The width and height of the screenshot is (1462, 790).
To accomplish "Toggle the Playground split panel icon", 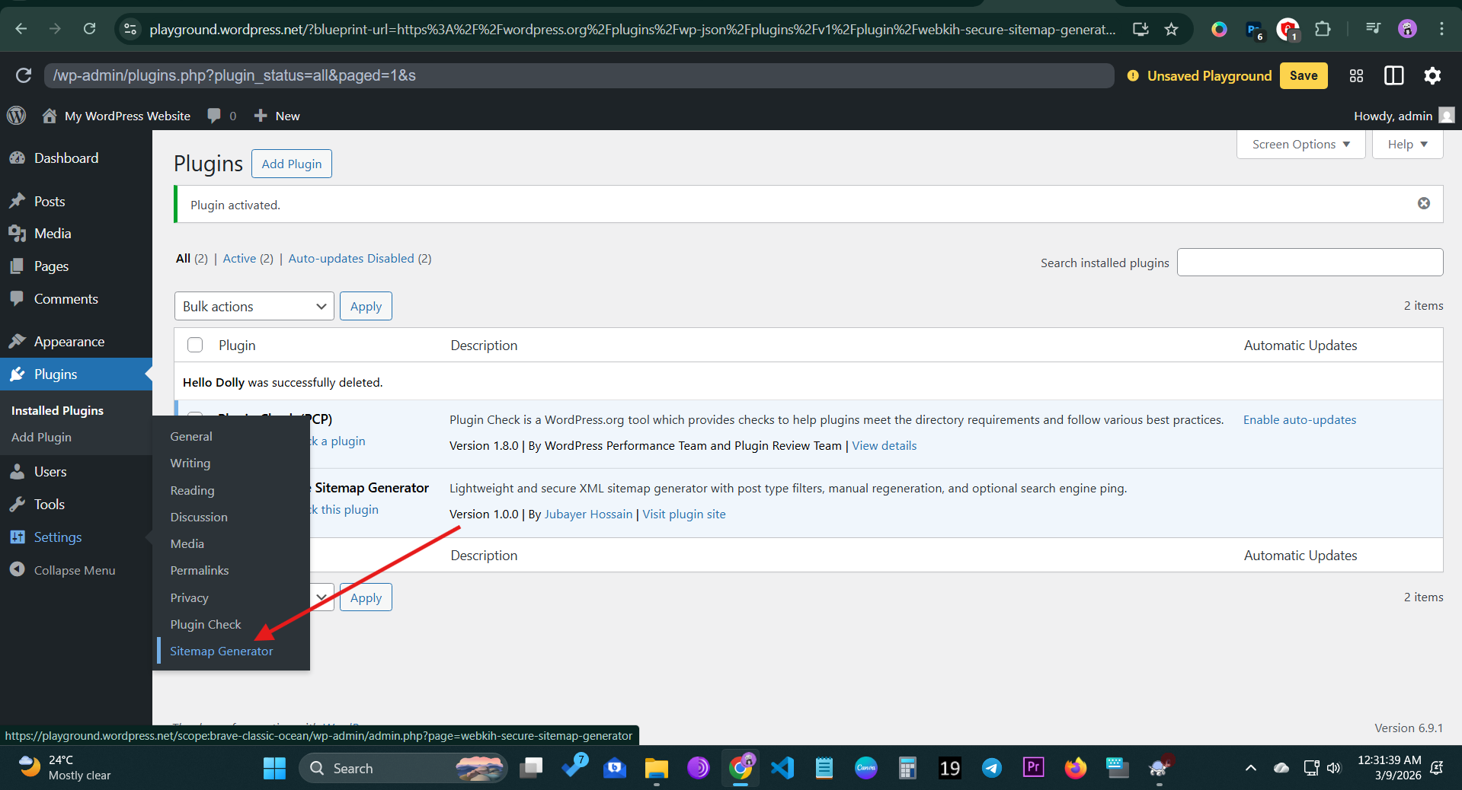I will 1393,75.
